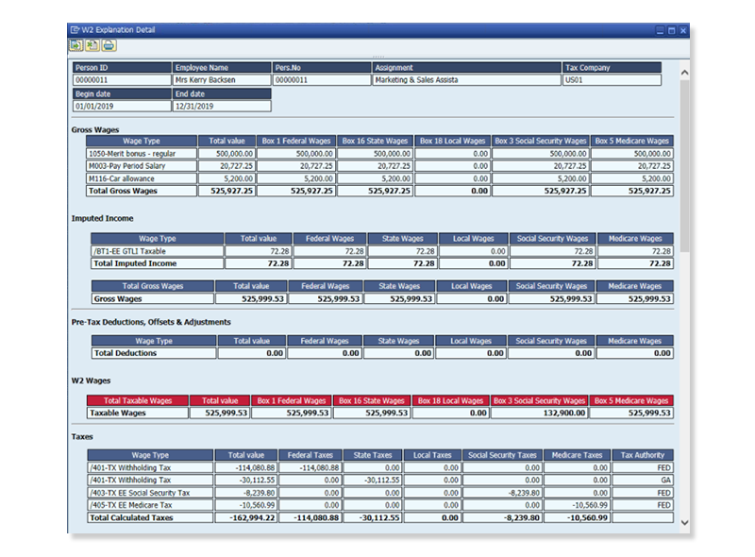This screenshot has height=557, width=755.
Task: Export the report to Excel
Action: [x=91, y=43]
